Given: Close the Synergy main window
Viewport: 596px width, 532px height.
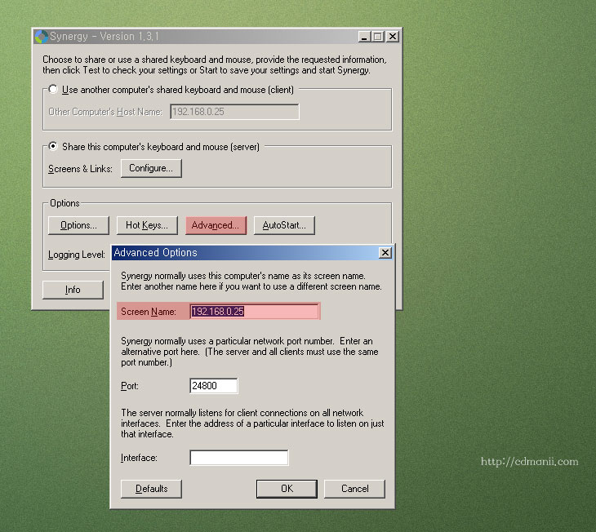Looking at the screenshot, I should tap(393, 37).
